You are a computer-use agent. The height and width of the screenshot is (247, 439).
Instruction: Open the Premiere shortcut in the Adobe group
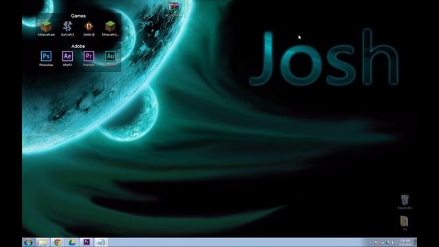[x=88, y=58]
